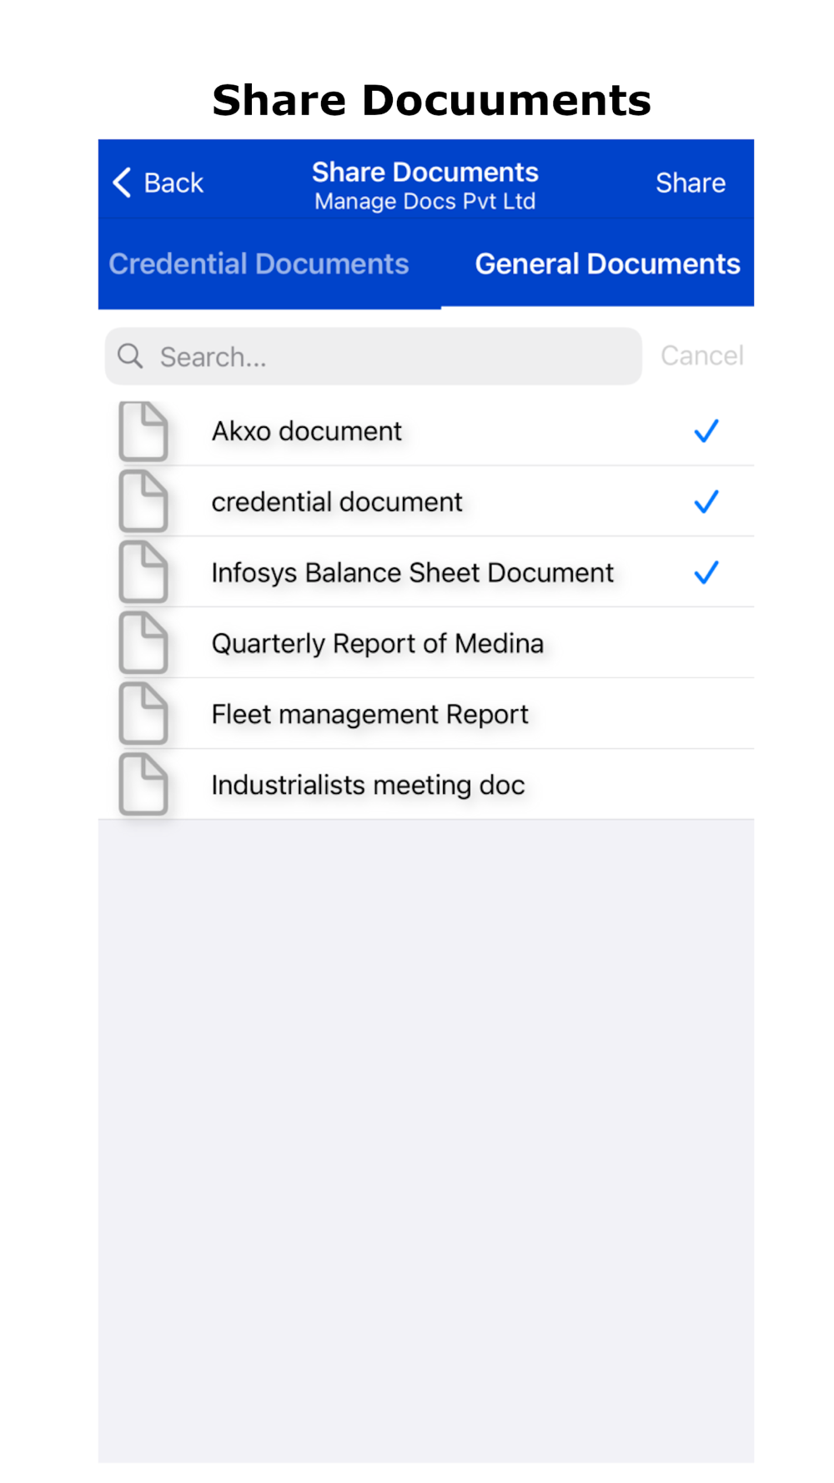The width and height of the screenshot is (834, 1483).
Task: Click the Fleet management Report file icon
Action: point(143,714)
